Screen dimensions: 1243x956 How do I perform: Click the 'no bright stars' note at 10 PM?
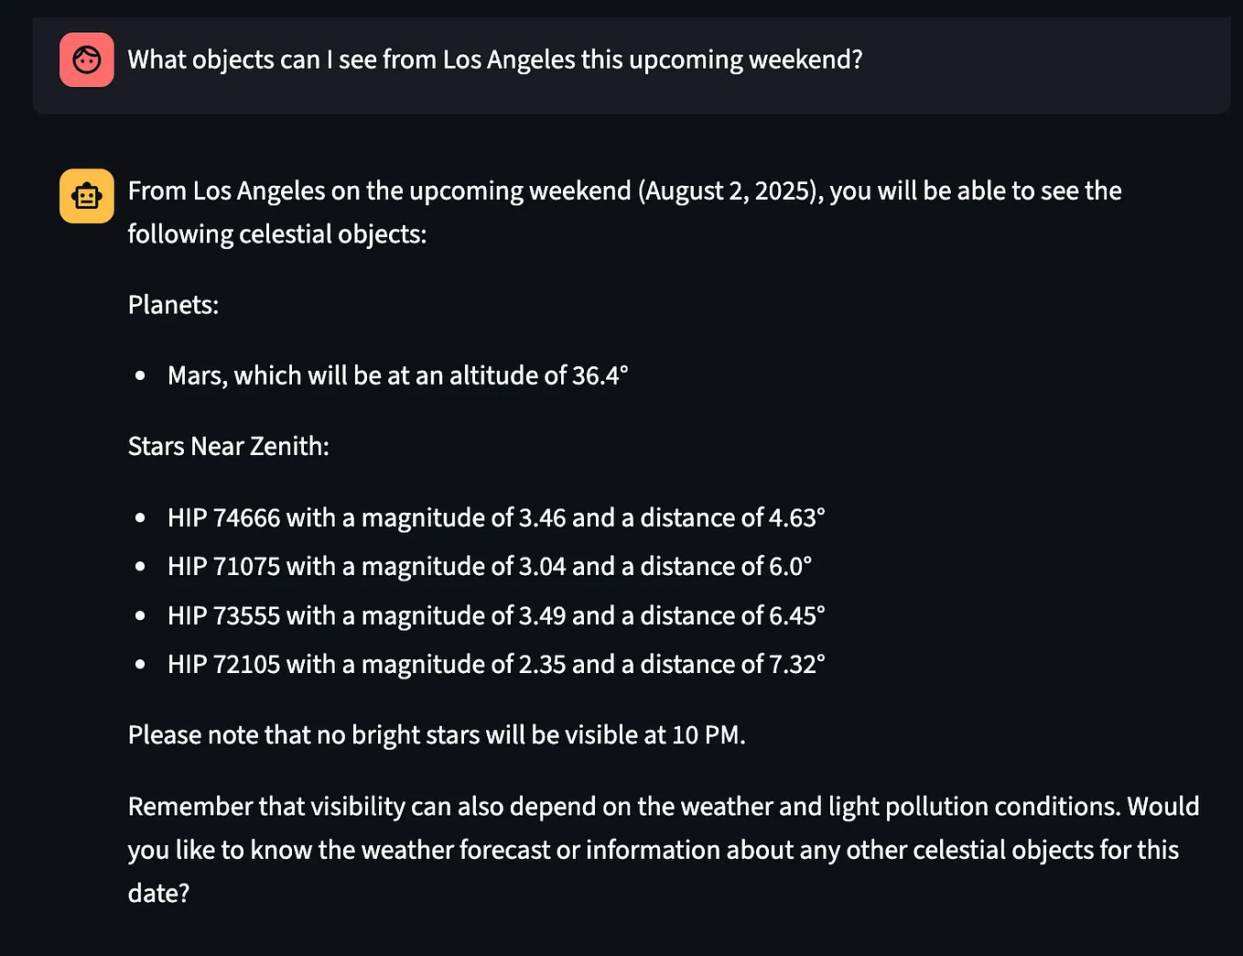437,735
